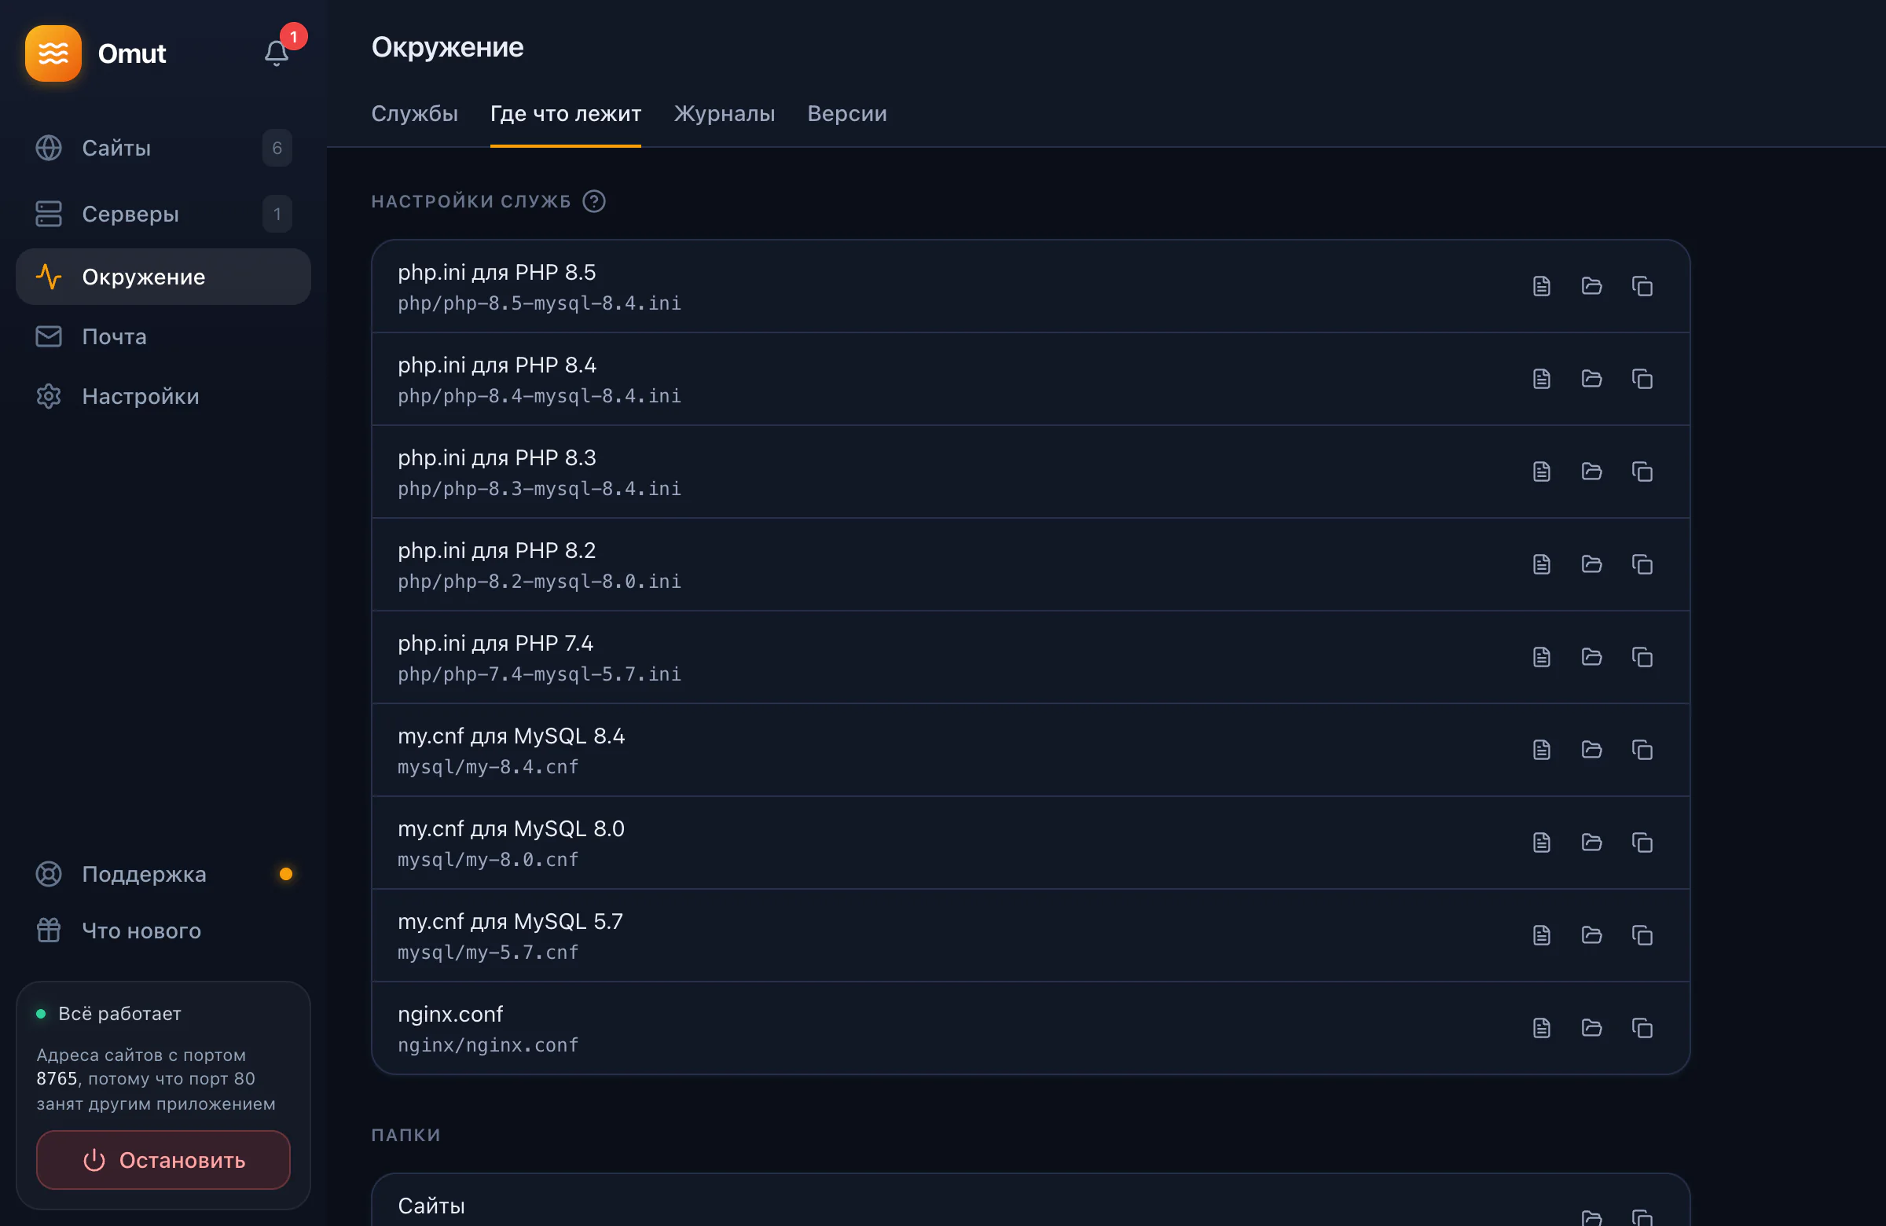The image size is (1886, 1226).
Task: Click path php/php-7.4-mysql-5.7.ini
Action: pos(540,674)
